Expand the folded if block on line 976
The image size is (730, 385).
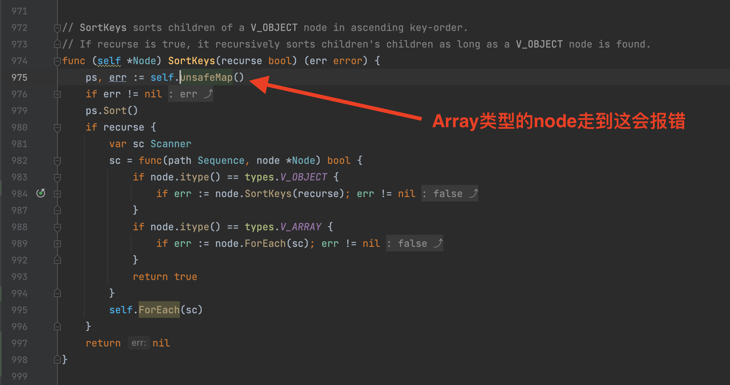coord(57,94)
